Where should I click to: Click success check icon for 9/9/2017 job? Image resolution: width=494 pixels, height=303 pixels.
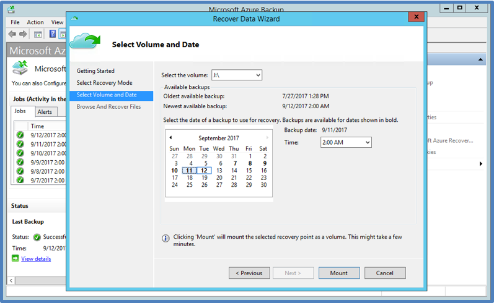tap(20, 162)
